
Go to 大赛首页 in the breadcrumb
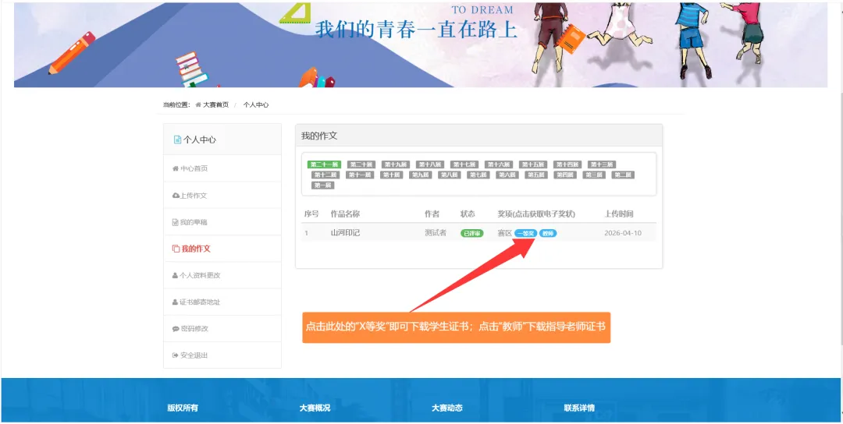pyautogui.click(x=215, y=104)
